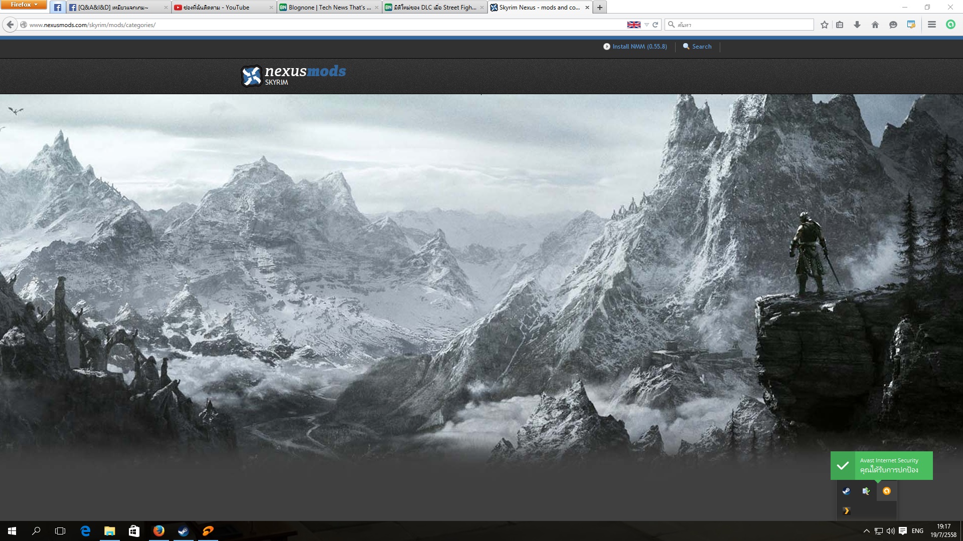Click the network tray icon
Screen dimensions: 963x541
(878, 531)
